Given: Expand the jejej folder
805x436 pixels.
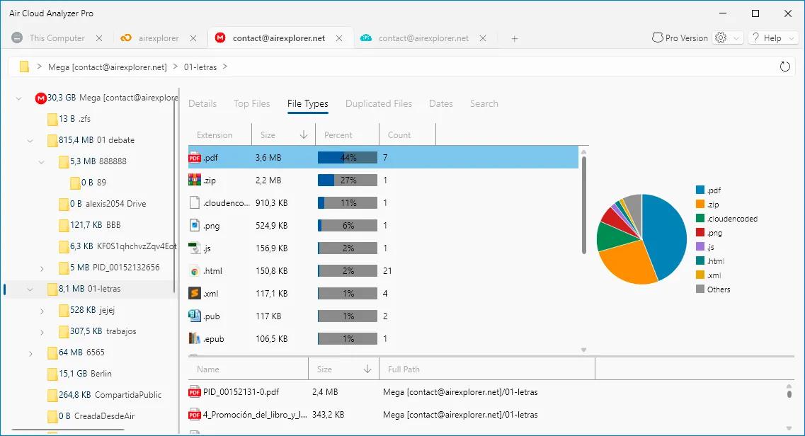Looking at the screenshot, I should tap(42, 311).
